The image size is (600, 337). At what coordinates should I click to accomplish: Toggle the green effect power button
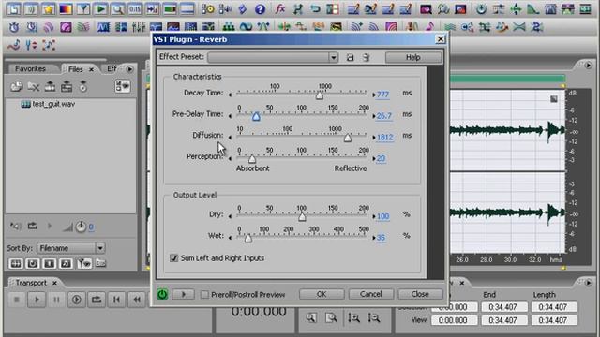(x=162, y=294)
